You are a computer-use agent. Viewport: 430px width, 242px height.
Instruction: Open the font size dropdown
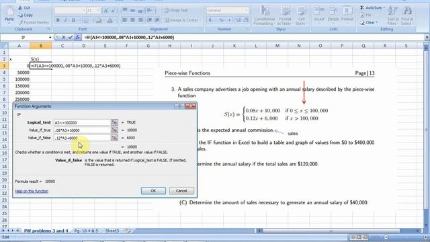pos(99,11)
